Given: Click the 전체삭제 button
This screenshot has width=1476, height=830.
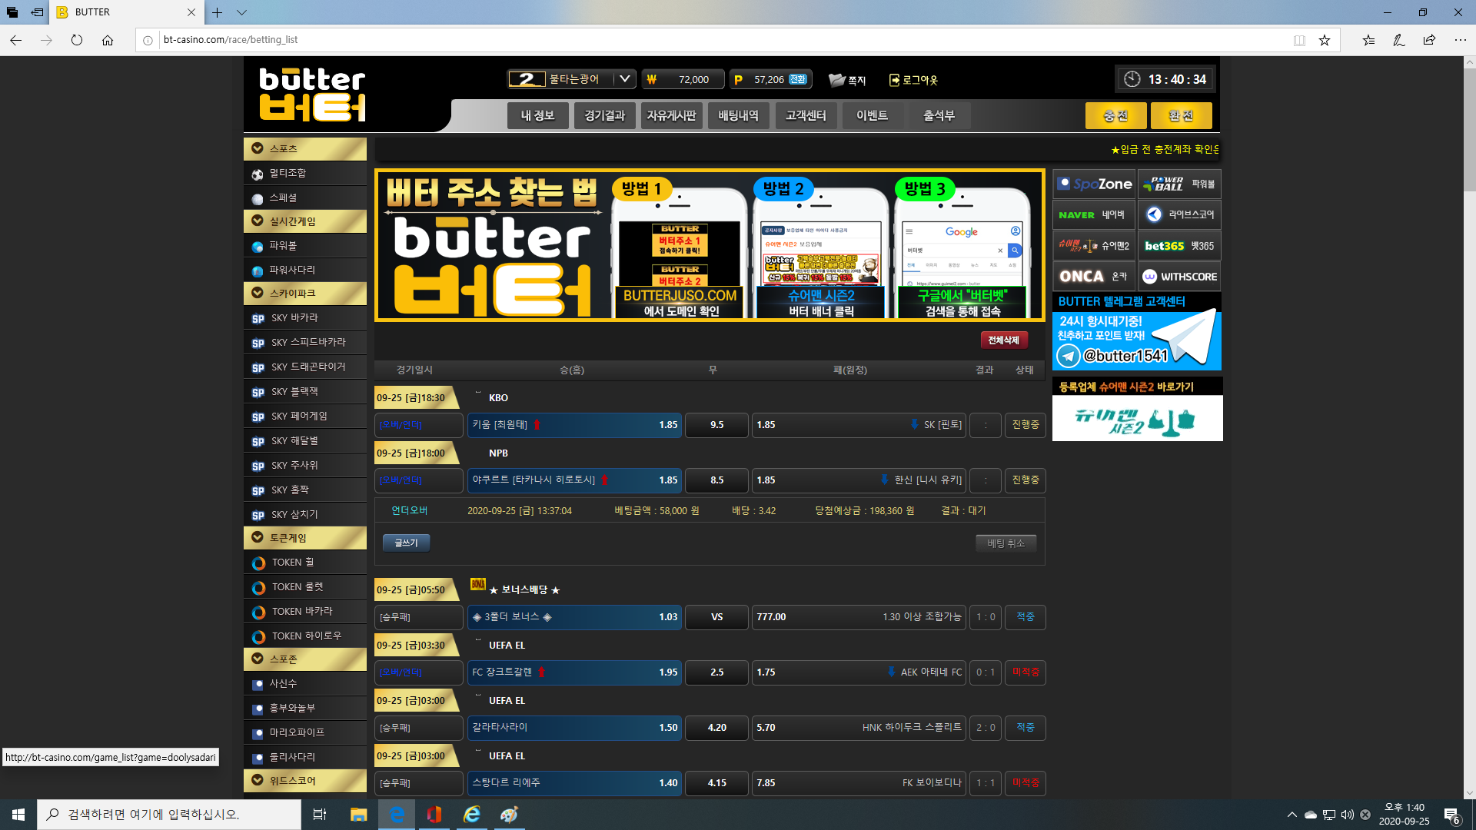Looking at the screenshot, I should pos(1003,340).
